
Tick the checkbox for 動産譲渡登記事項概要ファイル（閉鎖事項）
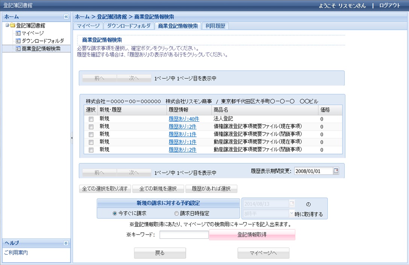(x=90, y=150)
